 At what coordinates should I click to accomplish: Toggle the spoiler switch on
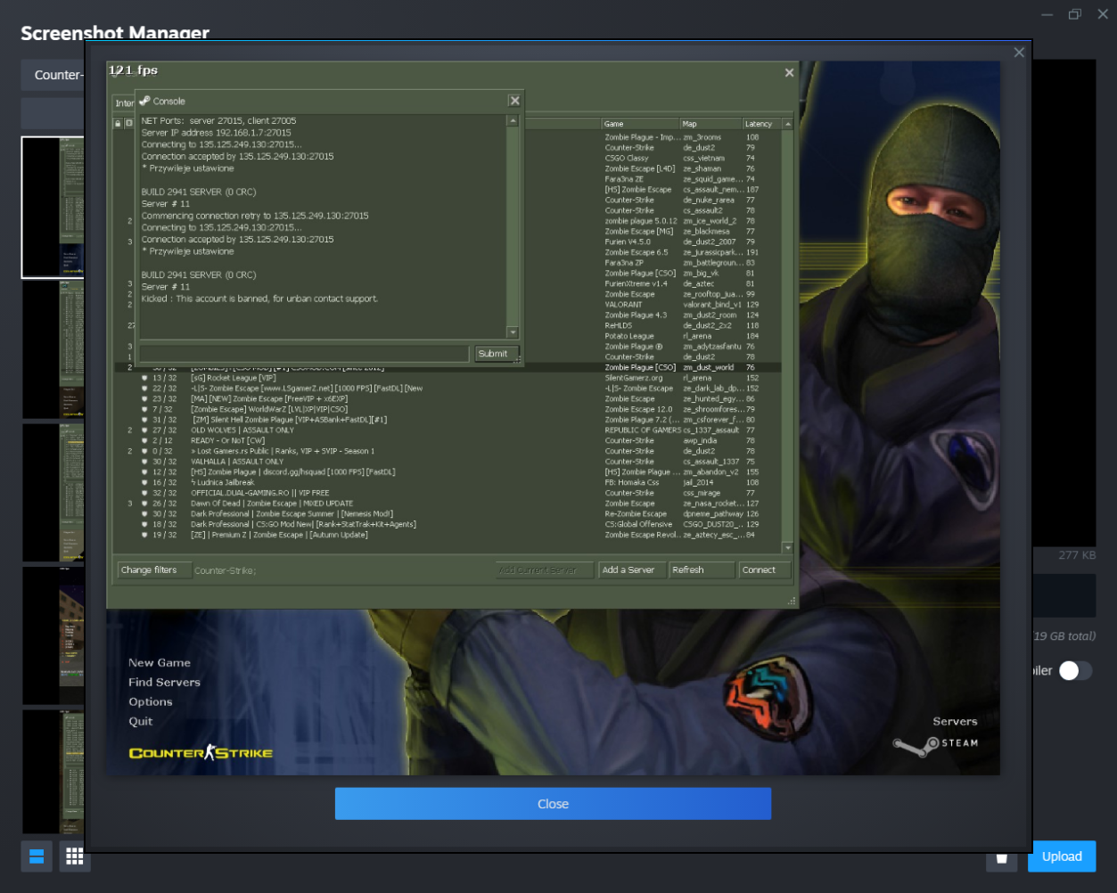point(1075,670)
